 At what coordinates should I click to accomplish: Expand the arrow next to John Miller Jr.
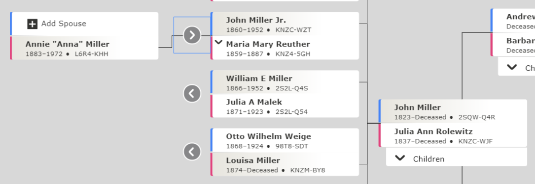[x=192, y=35]
